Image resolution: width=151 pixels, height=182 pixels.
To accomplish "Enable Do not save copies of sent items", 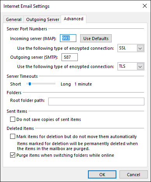I will coord(12,119).
